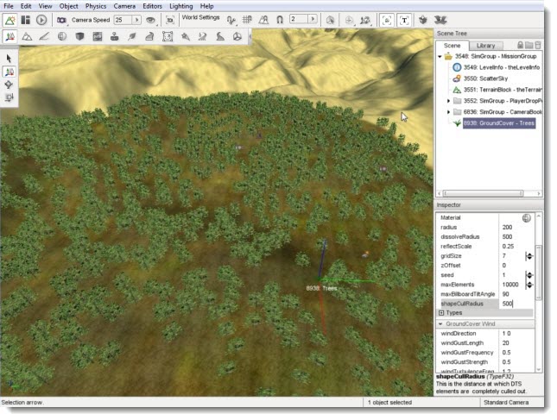
Task: Expand the SimGroup PlayerDropPoints node
Action: [448, 101]
